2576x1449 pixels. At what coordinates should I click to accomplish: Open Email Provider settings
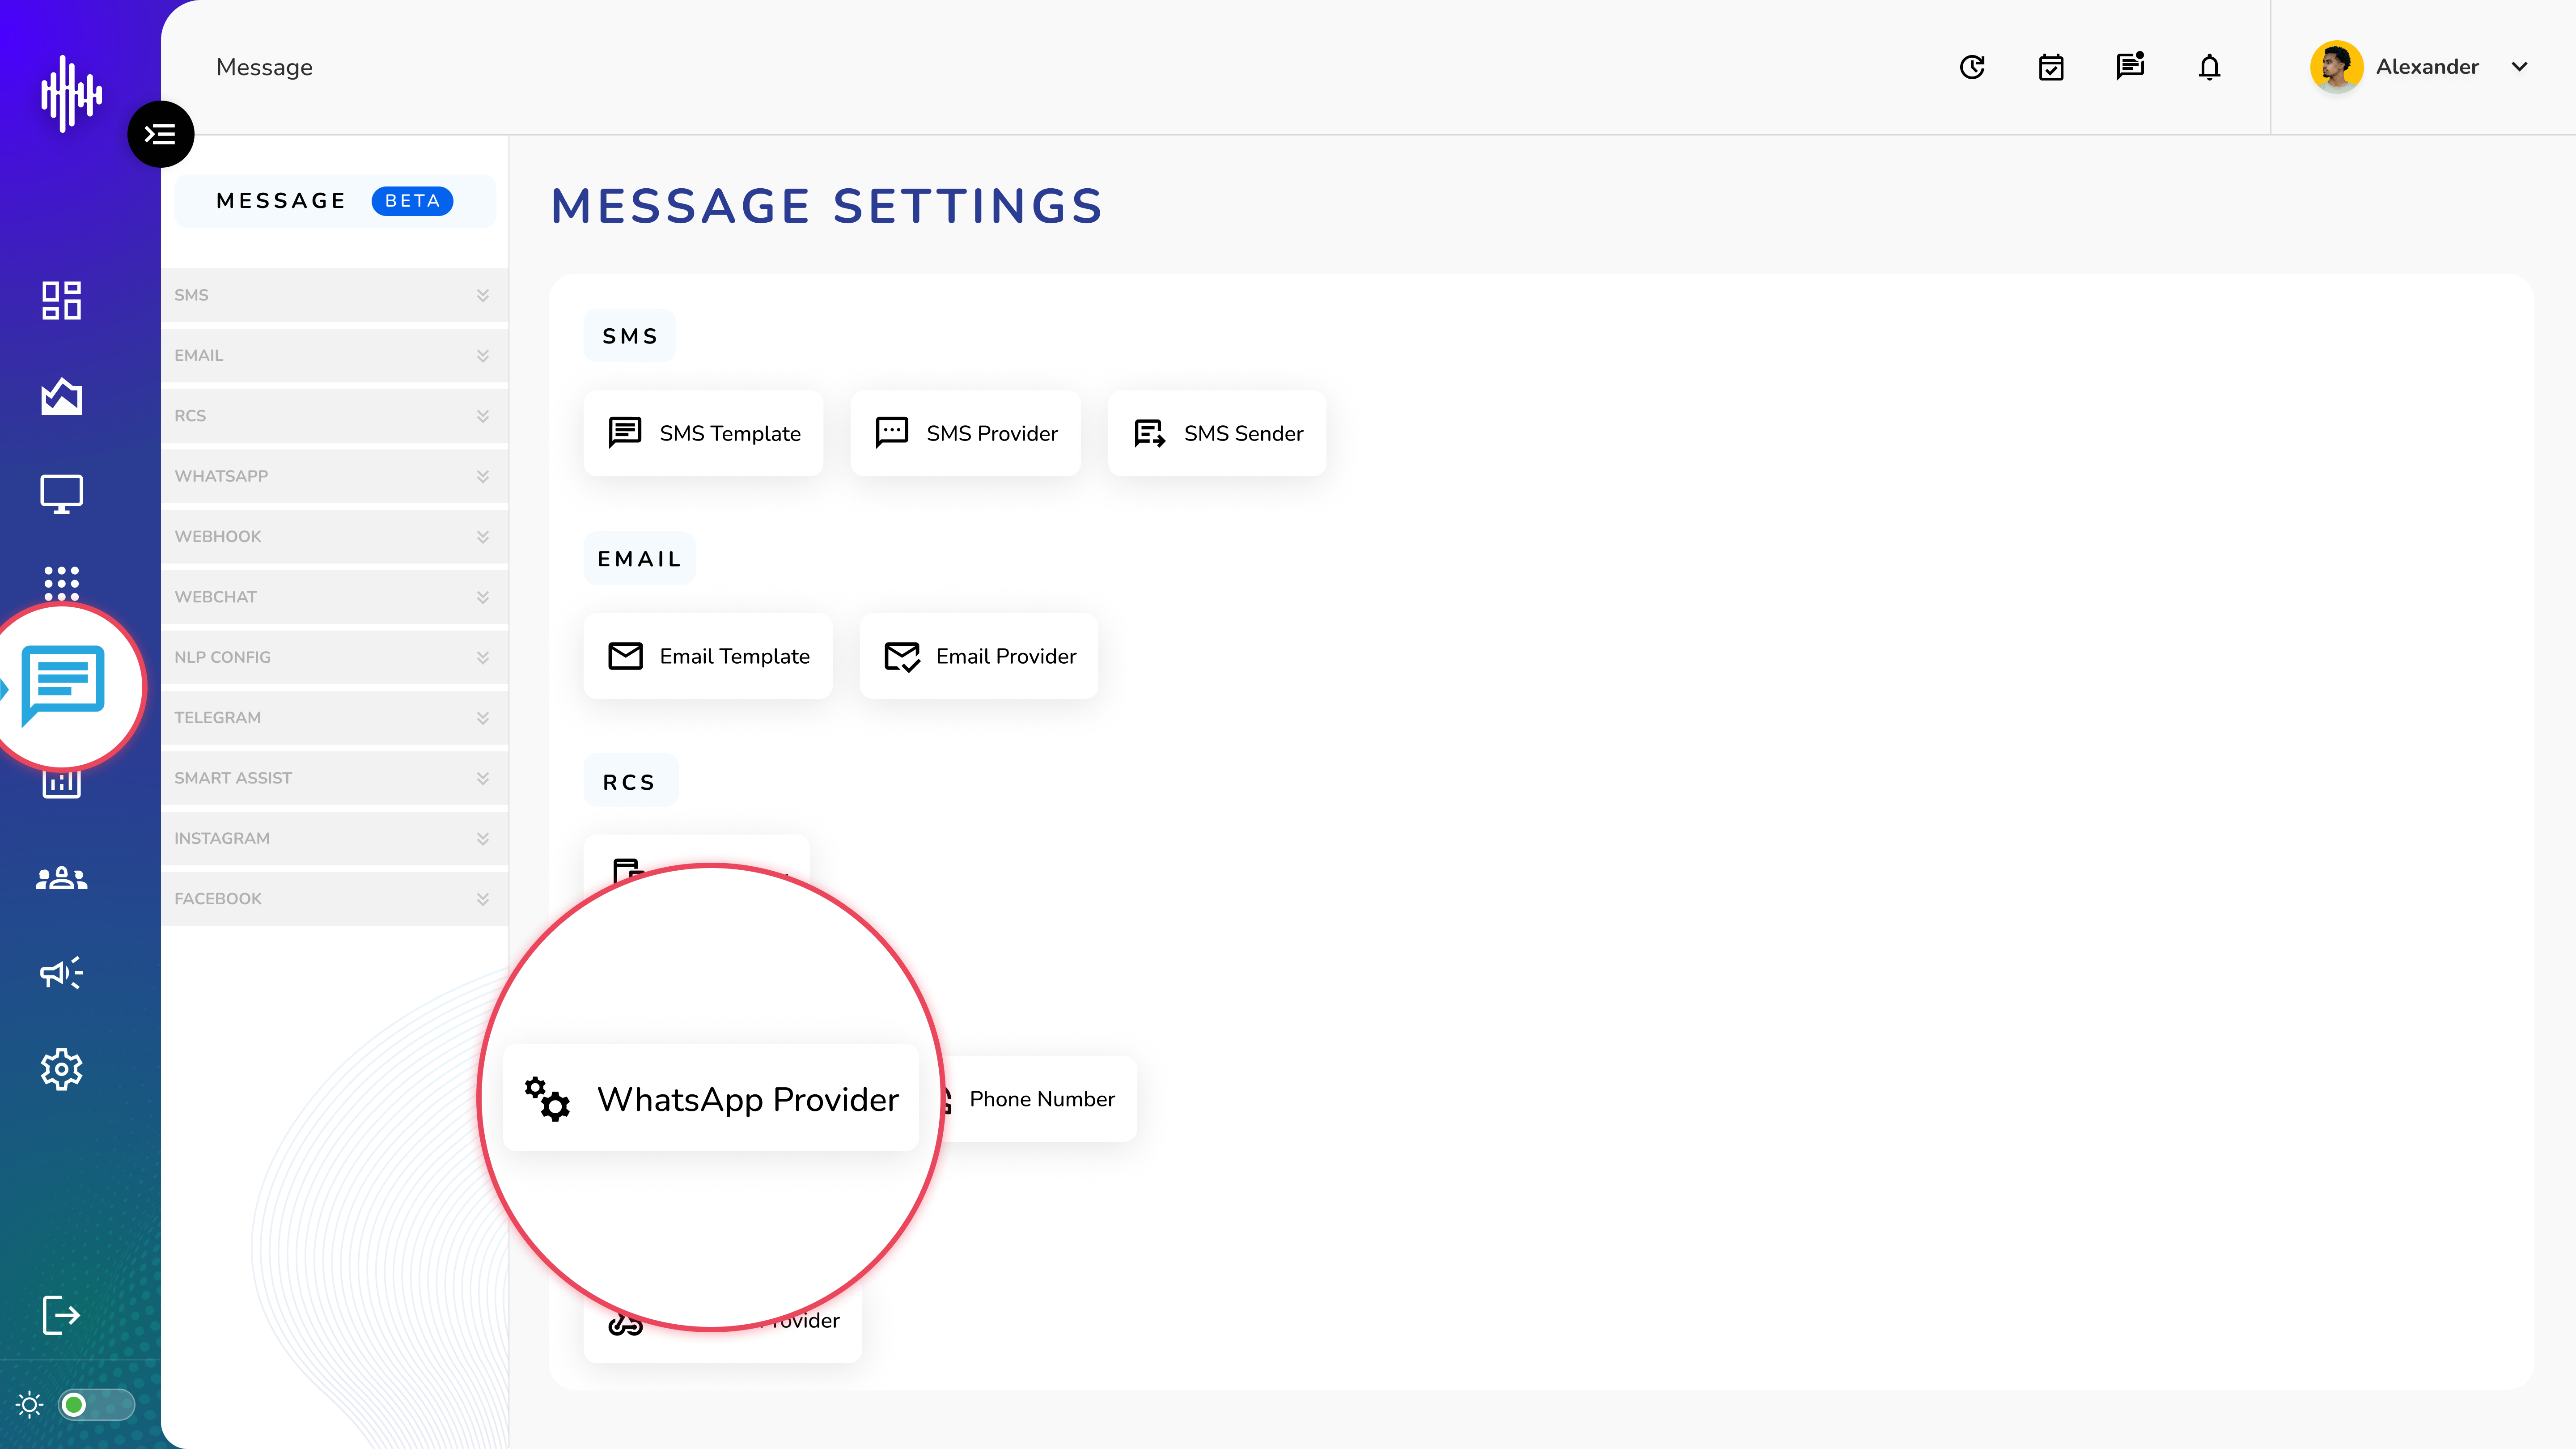(979, 656)
